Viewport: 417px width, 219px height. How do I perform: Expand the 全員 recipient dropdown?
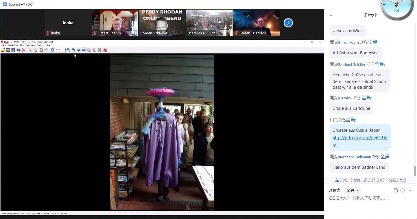pos(353,190)
